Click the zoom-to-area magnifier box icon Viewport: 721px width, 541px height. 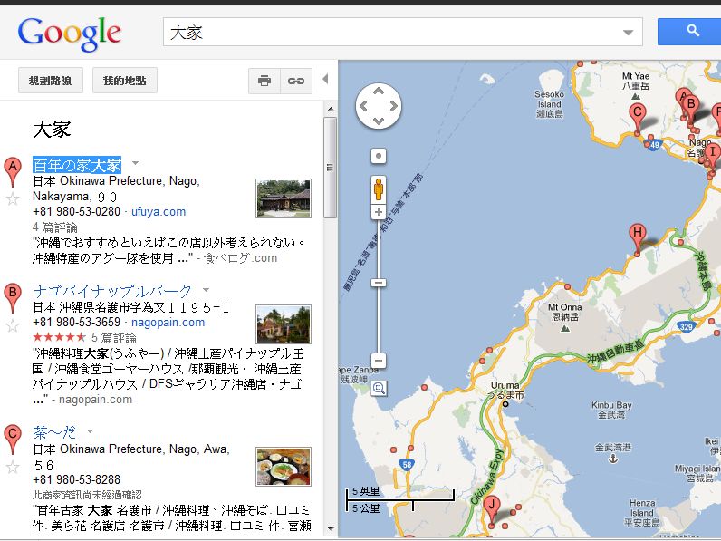tap(379, 388)
